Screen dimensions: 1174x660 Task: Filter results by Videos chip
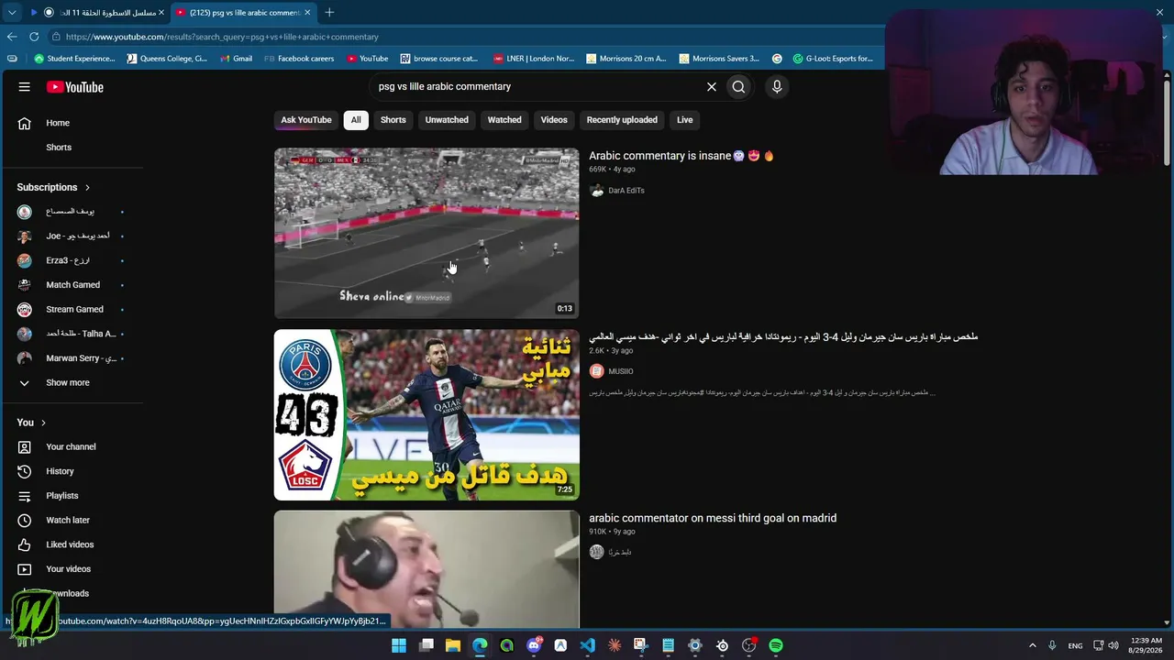pos(554,120)
